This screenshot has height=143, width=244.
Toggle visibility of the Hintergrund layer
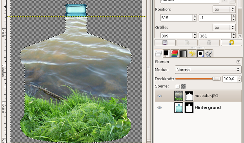[159, 107]
